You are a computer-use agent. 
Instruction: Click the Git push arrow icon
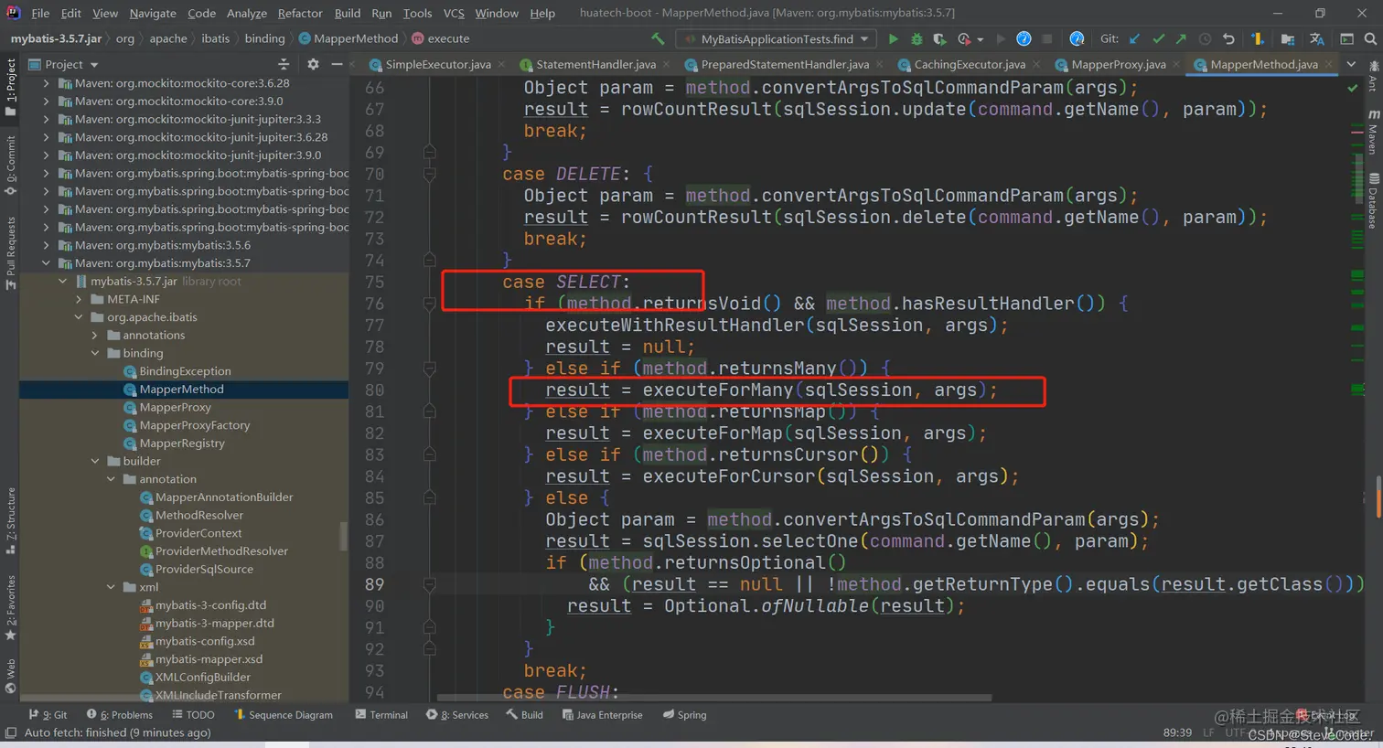[x=1181, y=38]
